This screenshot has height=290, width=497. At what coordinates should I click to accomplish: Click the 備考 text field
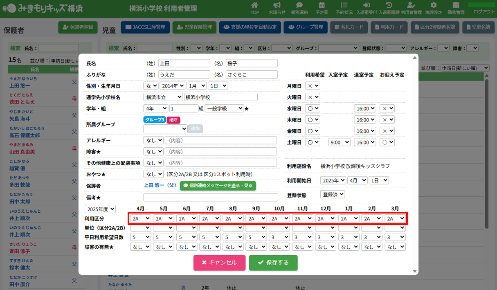click(210, 198)
